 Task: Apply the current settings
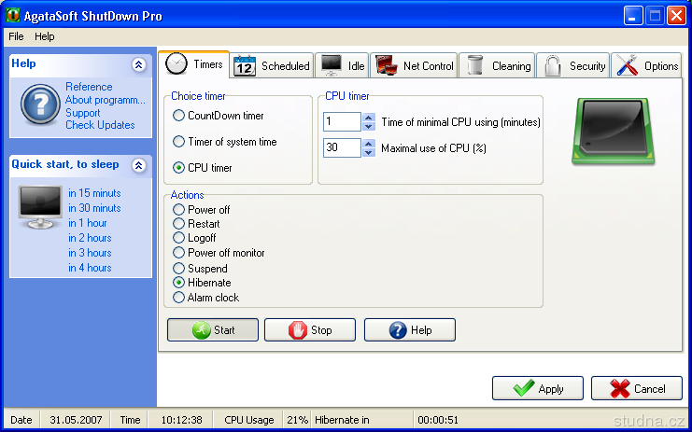point(538,388)
